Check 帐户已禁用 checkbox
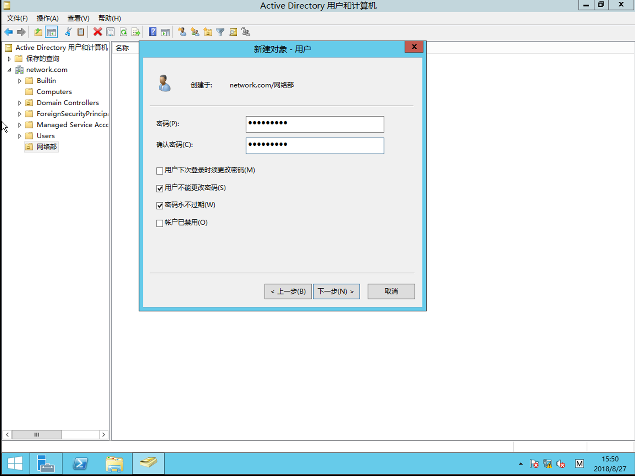The width and height of the screenshot is (635, 476). coord(159,223)
